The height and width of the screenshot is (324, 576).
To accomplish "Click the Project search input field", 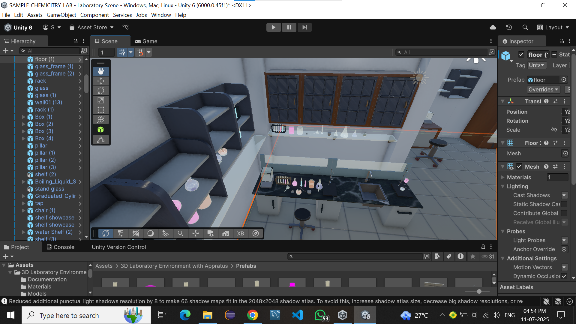I will pos(355,256).
